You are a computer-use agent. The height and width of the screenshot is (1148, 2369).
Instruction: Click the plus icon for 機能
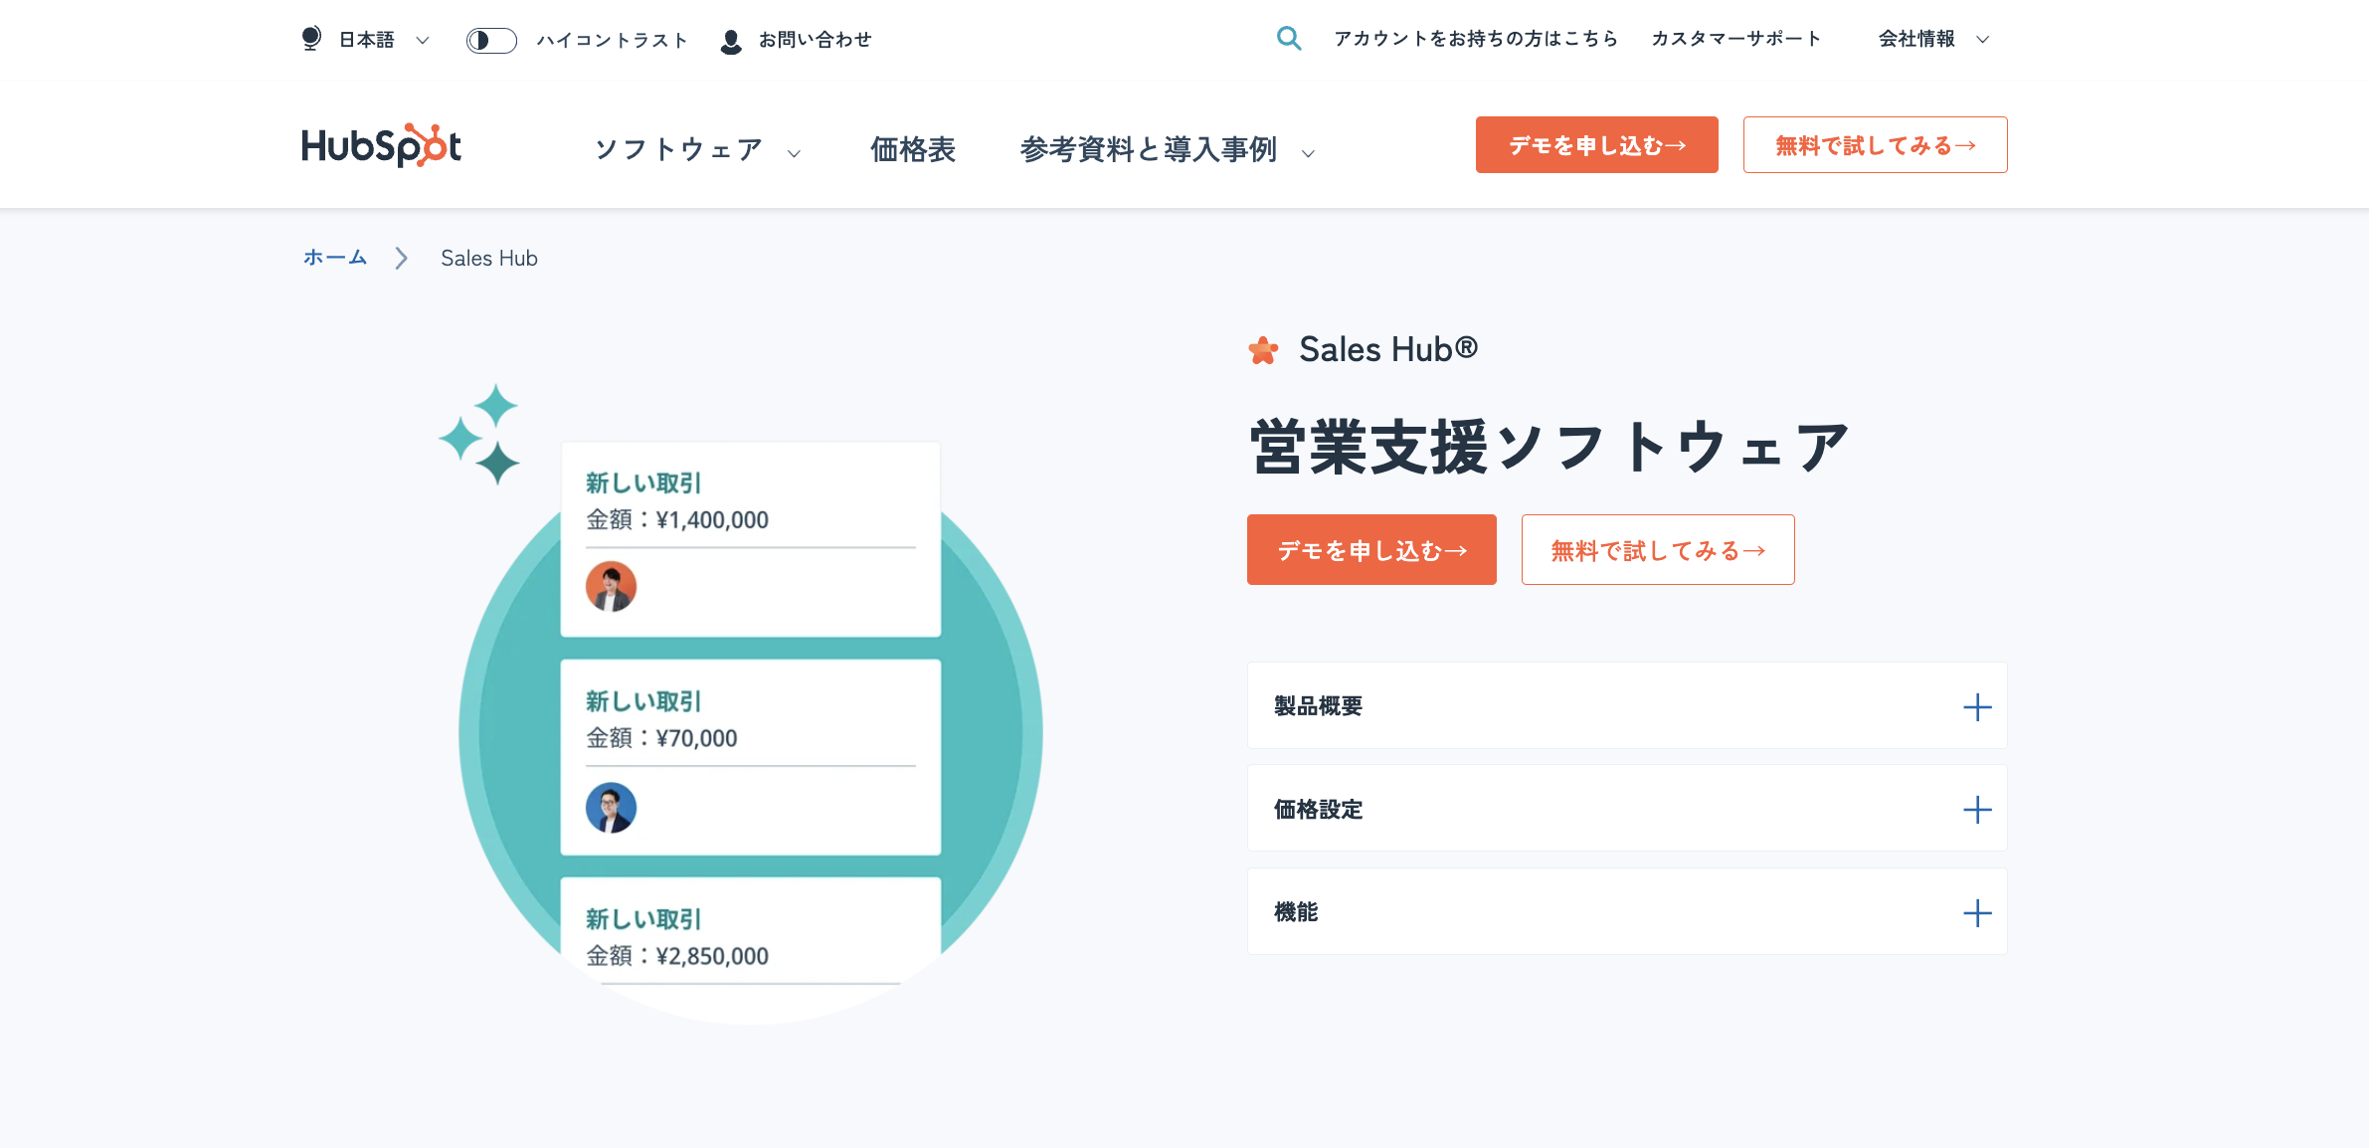pyautogui.click(x=1977, y=913)
